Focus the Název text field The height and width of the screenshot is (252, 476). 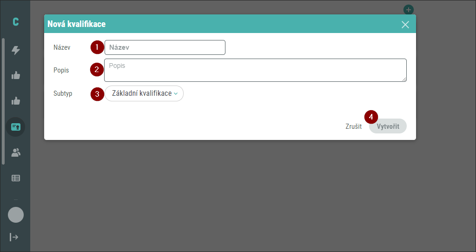point(165,47)
